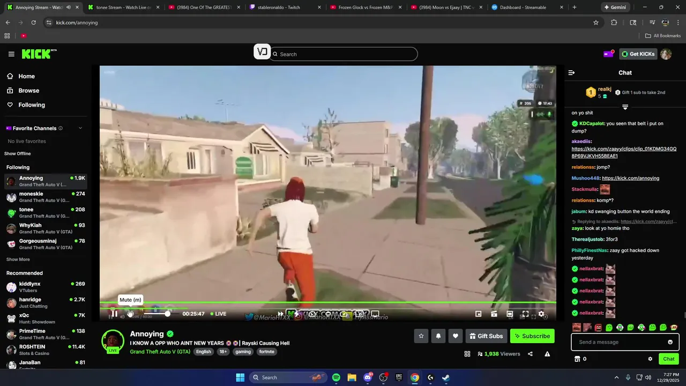Viewport: 686px width, 386px height.
Task: Open multi-view grid icon below player
Action: coord(467,354)
